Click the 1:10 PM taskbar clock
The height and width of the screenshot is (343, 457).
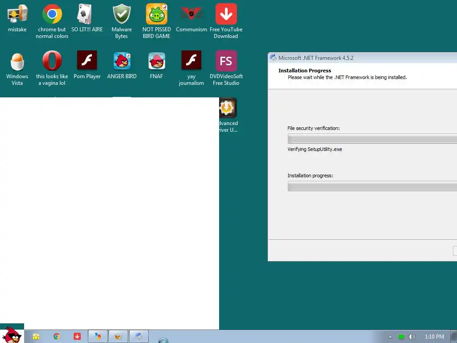pos(434,337)
